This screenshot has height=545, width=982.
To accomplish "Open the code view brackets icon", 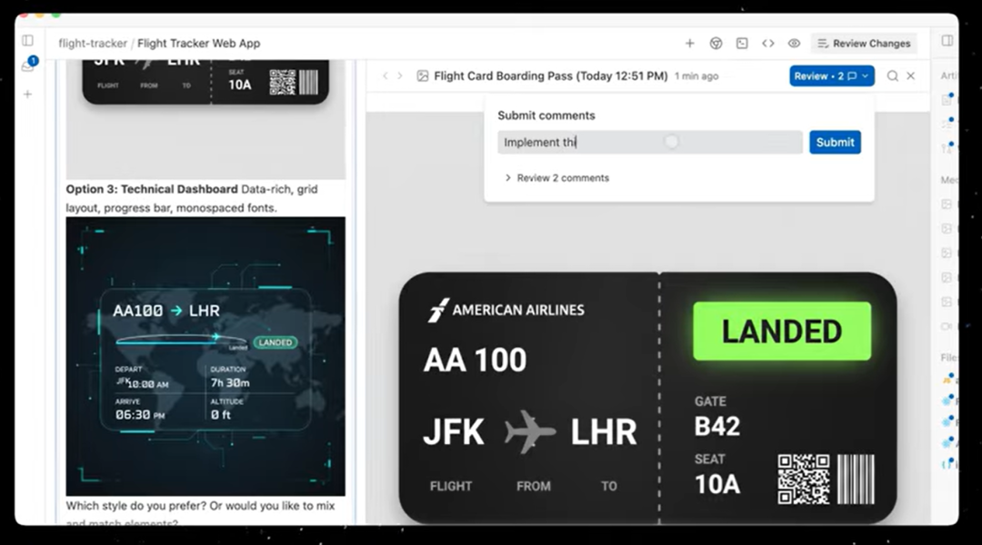I will tap(767, 43).
